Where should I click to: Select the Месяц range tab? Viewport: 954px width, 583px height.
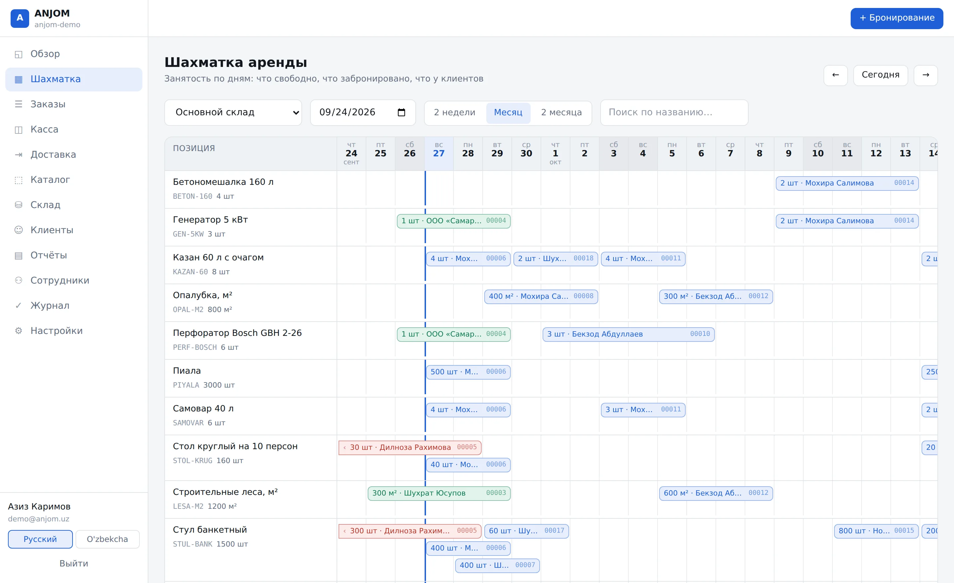click(x=508, y=113)
